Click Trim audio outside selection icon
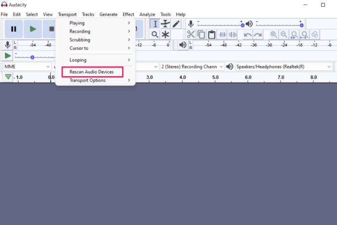337x225 pixels. 222,34
